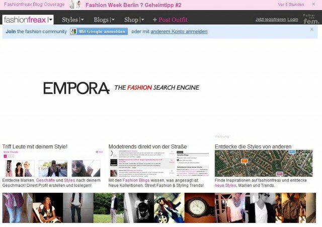322x227 pixels.
Task: Open outfit photo of man with scarf
Action: [230, 208]
